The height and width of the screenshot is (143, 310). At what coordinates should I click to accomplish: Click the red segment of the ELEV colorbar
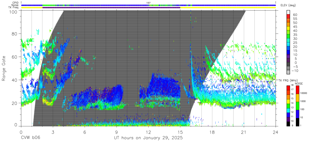(x=288, y=16)
